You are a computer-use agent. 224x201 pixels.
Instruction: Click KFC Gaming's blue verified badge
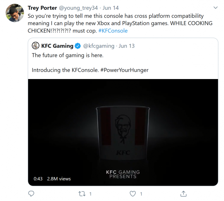point(78,46)
